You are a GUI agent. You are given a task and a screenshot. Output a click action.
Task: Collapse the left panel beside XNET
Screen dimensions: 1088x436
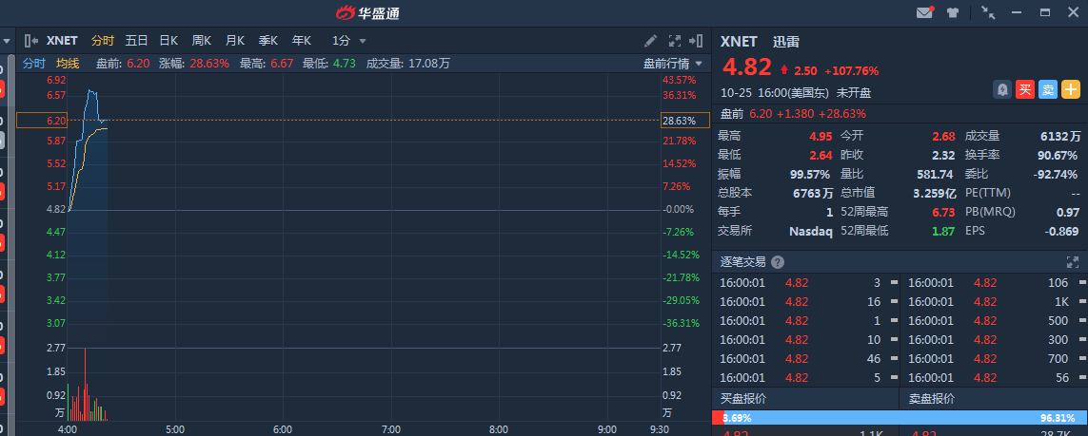coord(30,41)
